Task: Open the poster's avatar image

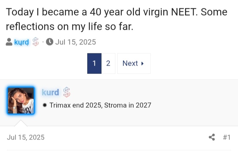Action: (20, 101)
